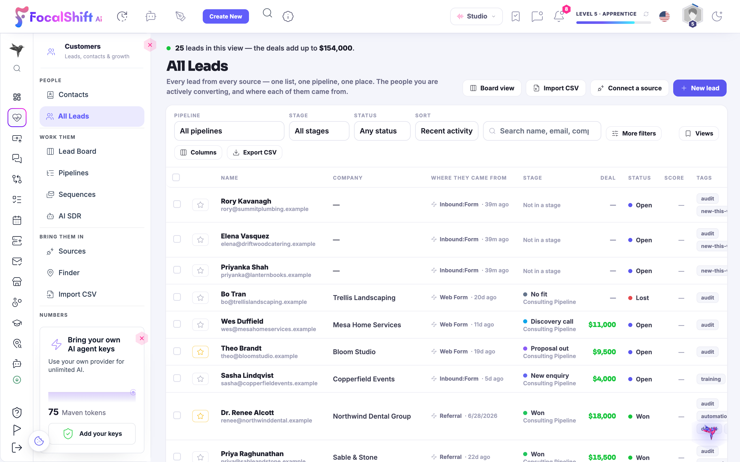Click the shield help icon in left rail
The width and height of the screenshot is (740, 462).
point(17,412)
